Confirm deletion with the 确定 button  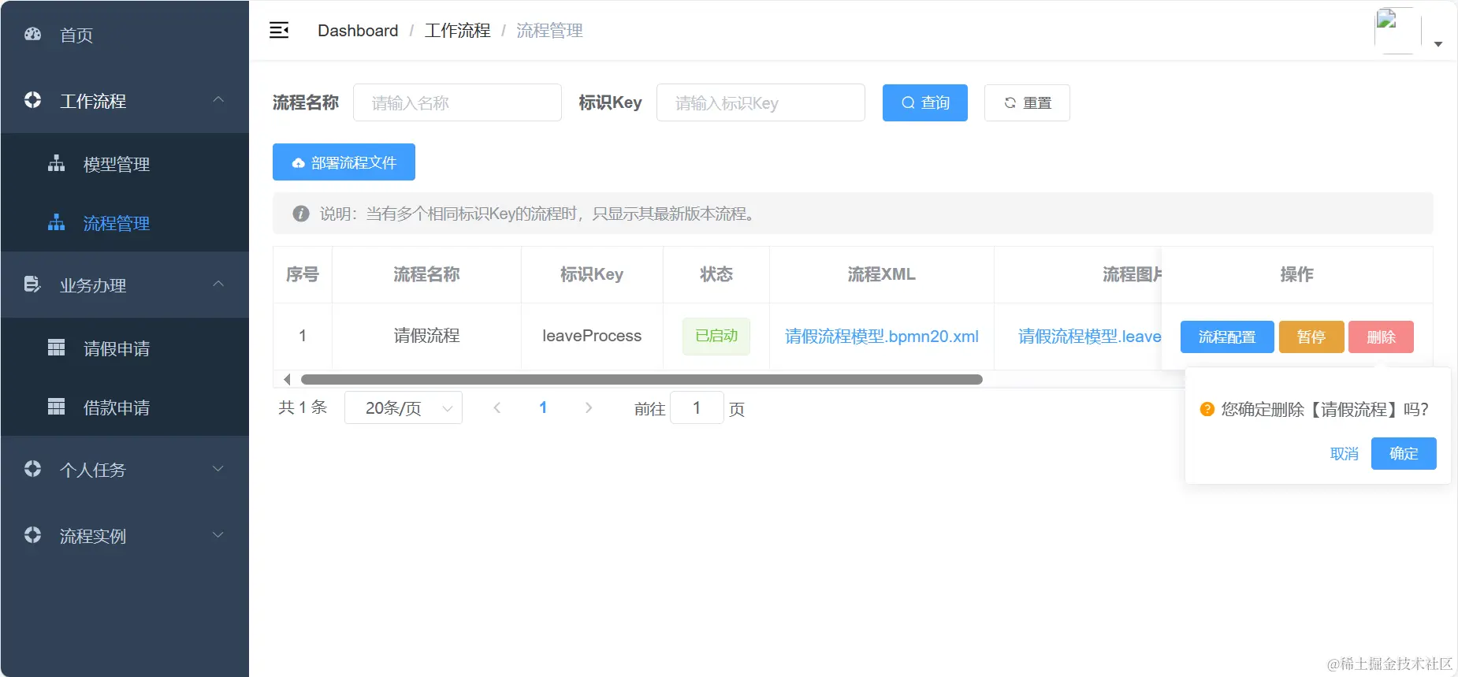pos(1404,453)
